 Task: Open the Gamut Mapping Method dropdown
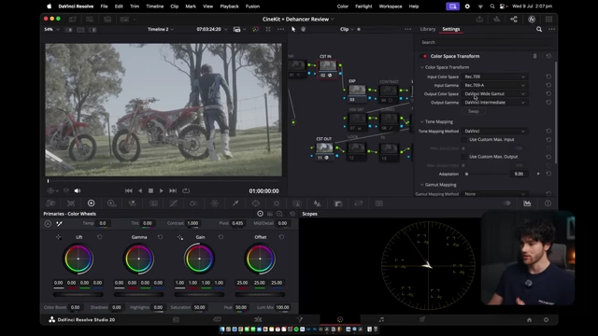pyautogui.click(x=494, y=194)
